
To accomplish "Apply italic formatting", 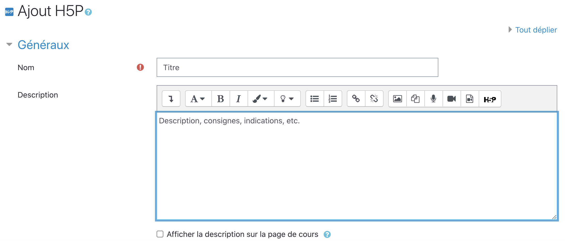I will click(x=239, y=99).
